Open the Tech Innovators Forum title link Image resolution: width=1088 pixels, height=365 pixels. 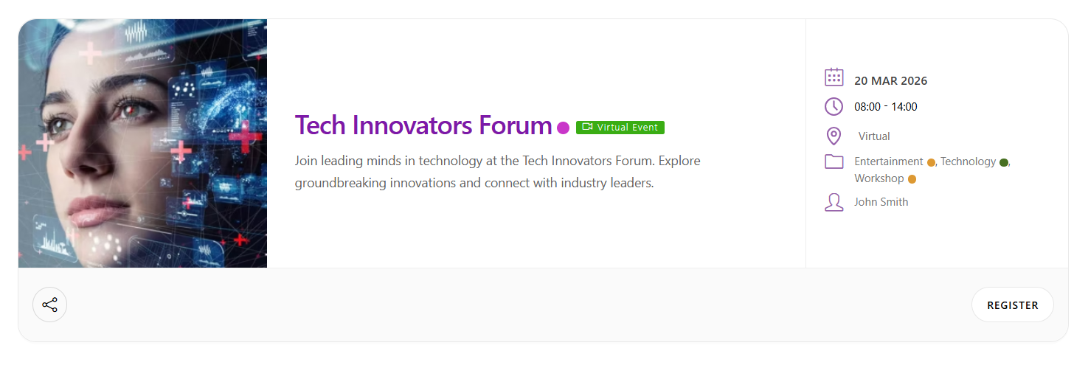[423, 125]
